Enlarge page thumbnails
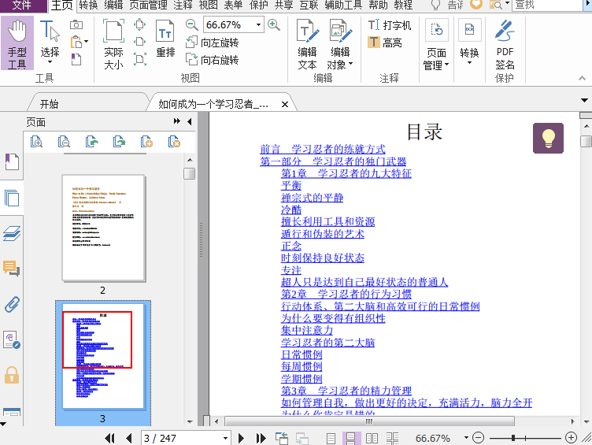 click(36, 142)
